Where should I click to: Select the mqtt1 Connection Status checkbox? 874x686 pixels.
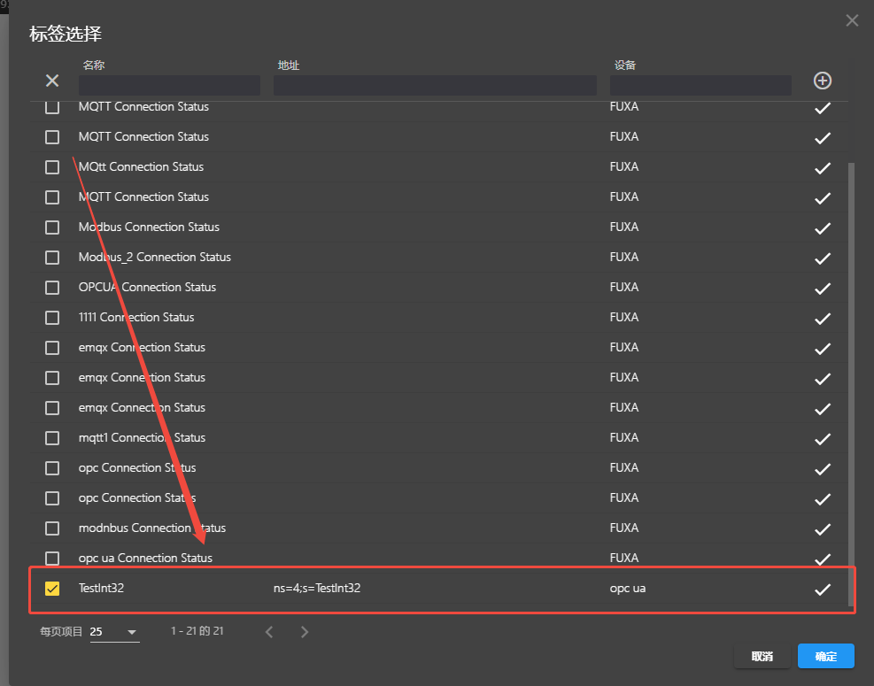point(52,438)
